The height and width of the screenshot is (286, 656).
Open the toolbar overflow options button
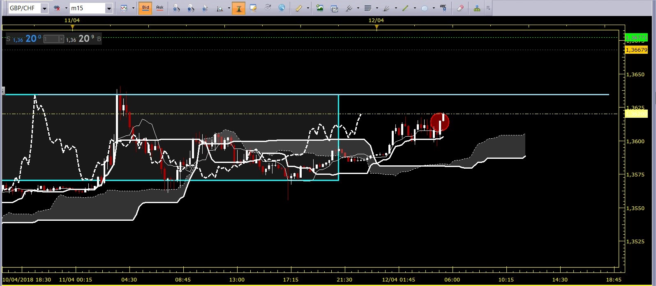coord(488,8)
